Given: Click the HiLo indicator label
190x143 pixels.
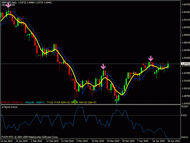Looking at the screenshot, I should pyautogui.click(x=8, y=5).
